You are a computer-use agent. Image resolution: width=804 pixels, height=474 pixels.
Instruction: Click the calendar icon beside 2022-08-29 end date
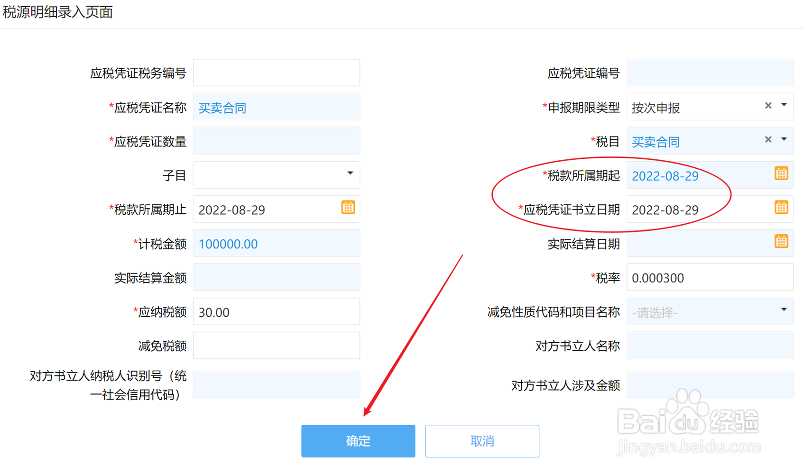[x=349, y=207]
